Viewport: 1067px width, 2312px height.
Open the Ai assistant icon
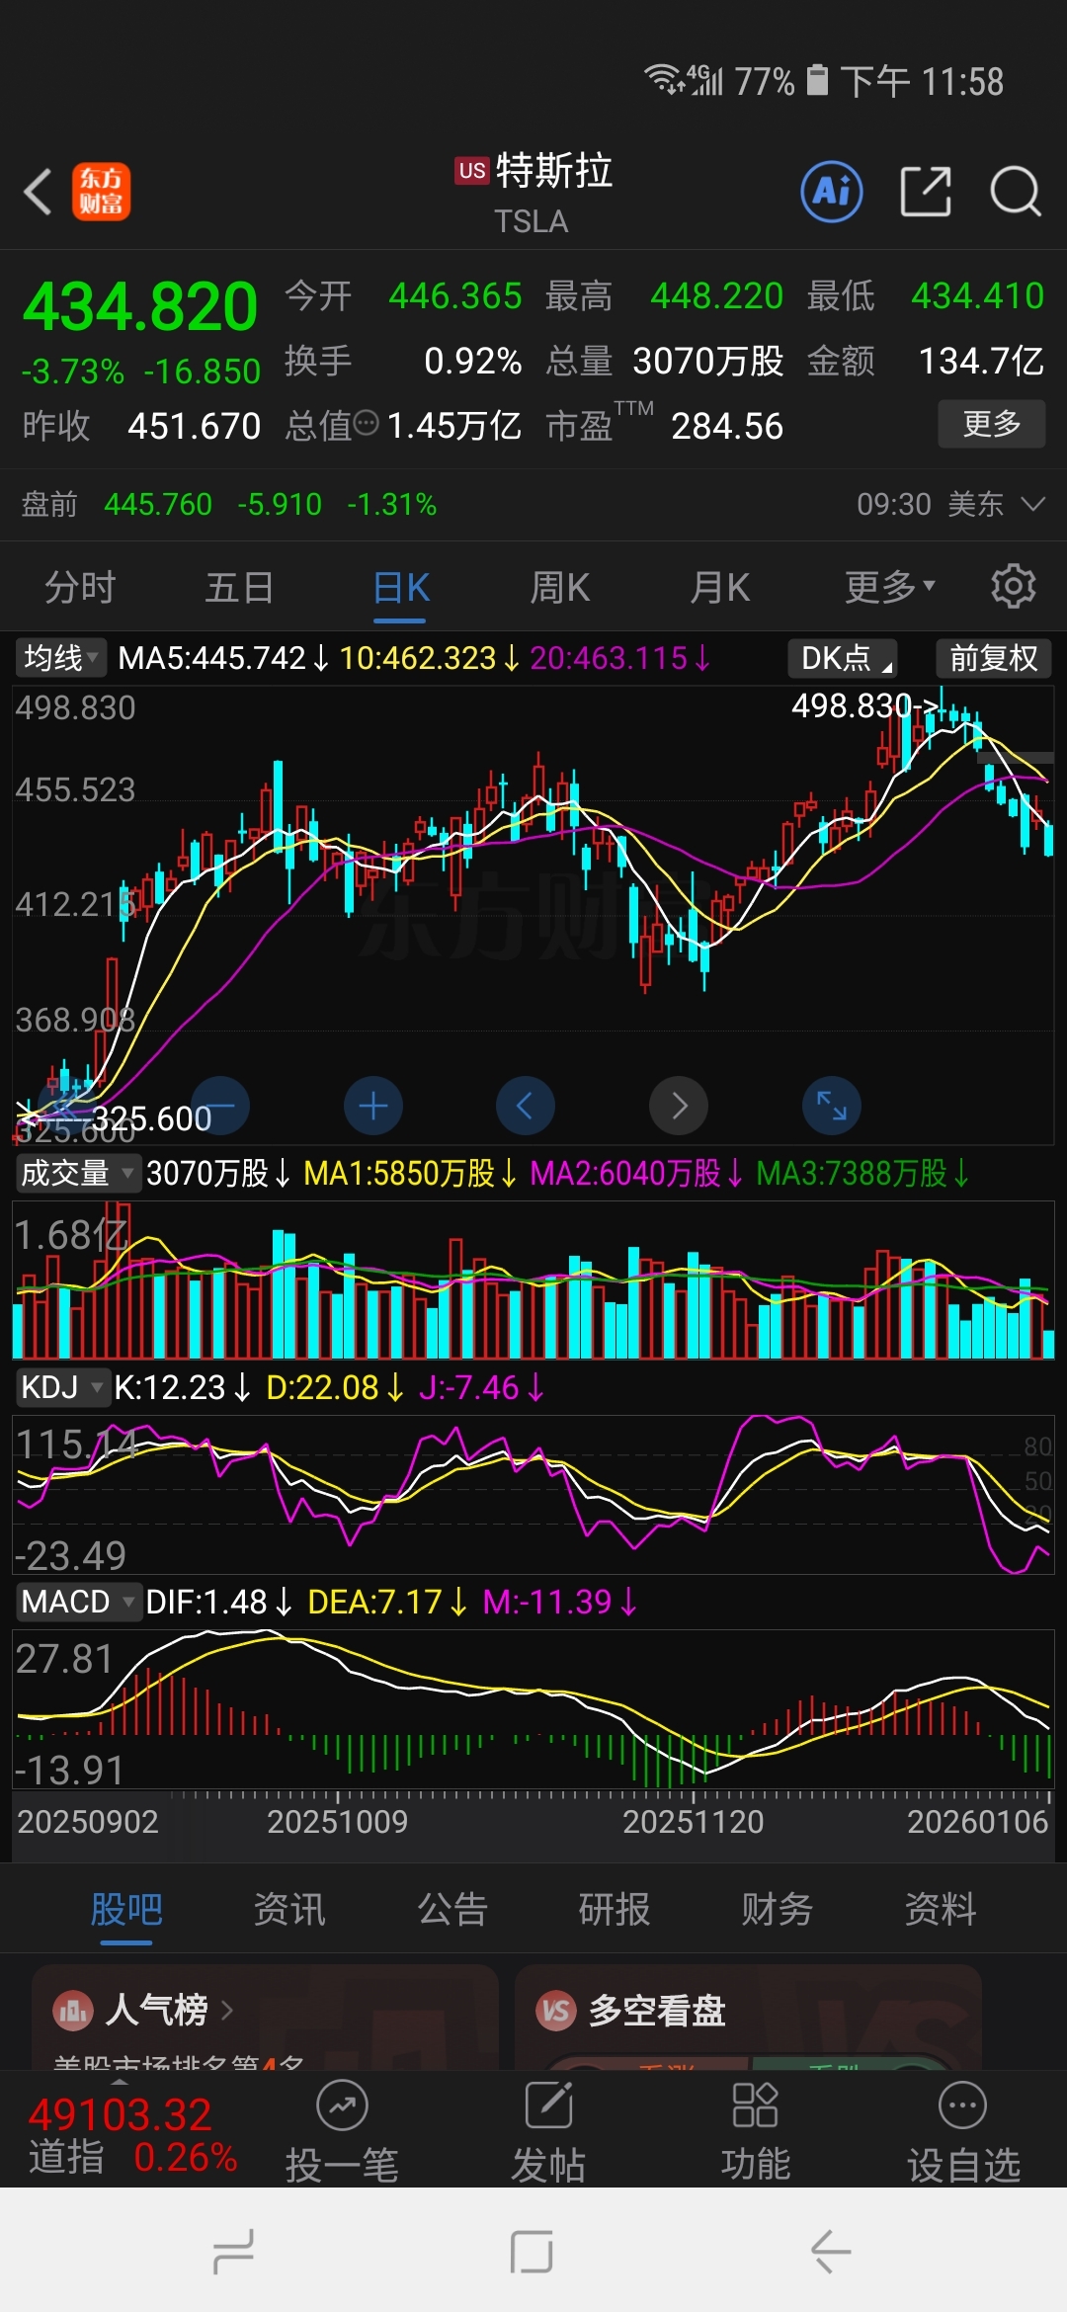coord(832,192)
